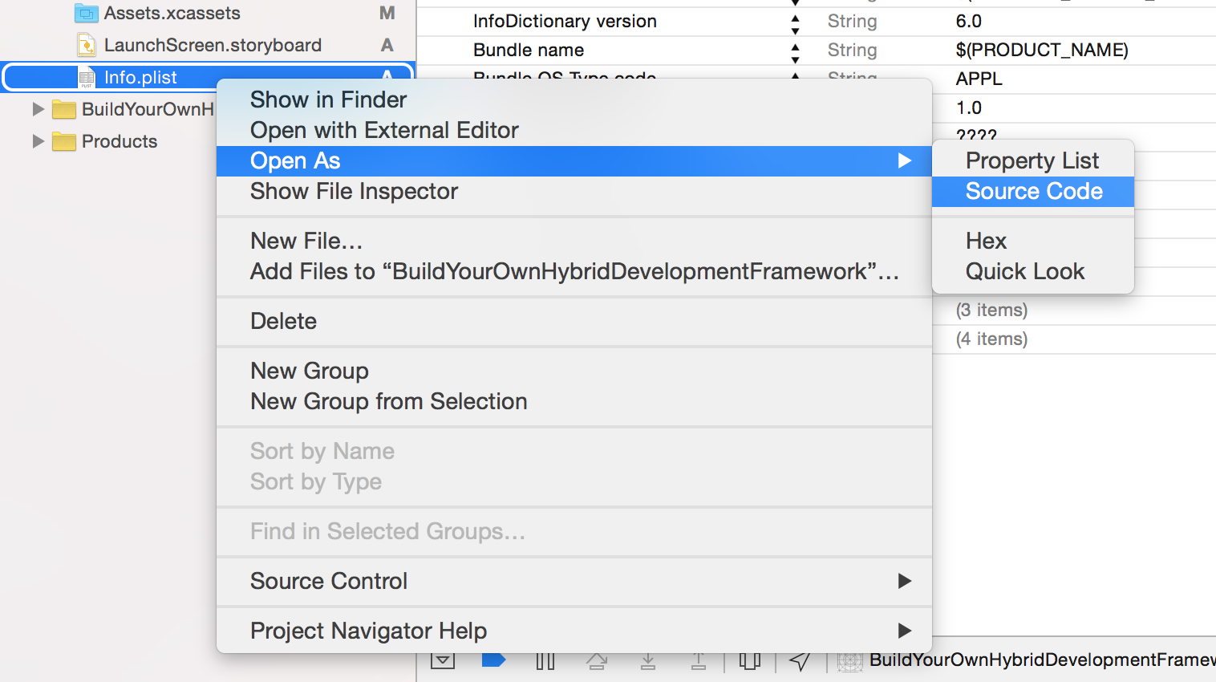Select the Assets.xcassets folder icon
Viewport: 1216px width, 682px height.
[87, 13]
